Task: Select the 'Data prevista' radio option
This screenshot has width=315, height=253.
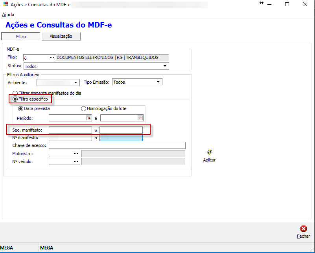Action: pos(21,108)
